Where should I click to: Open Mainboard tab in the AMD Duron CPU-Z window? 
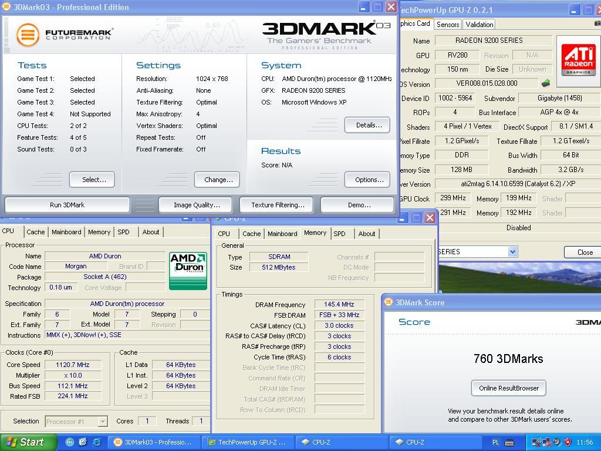66,232
